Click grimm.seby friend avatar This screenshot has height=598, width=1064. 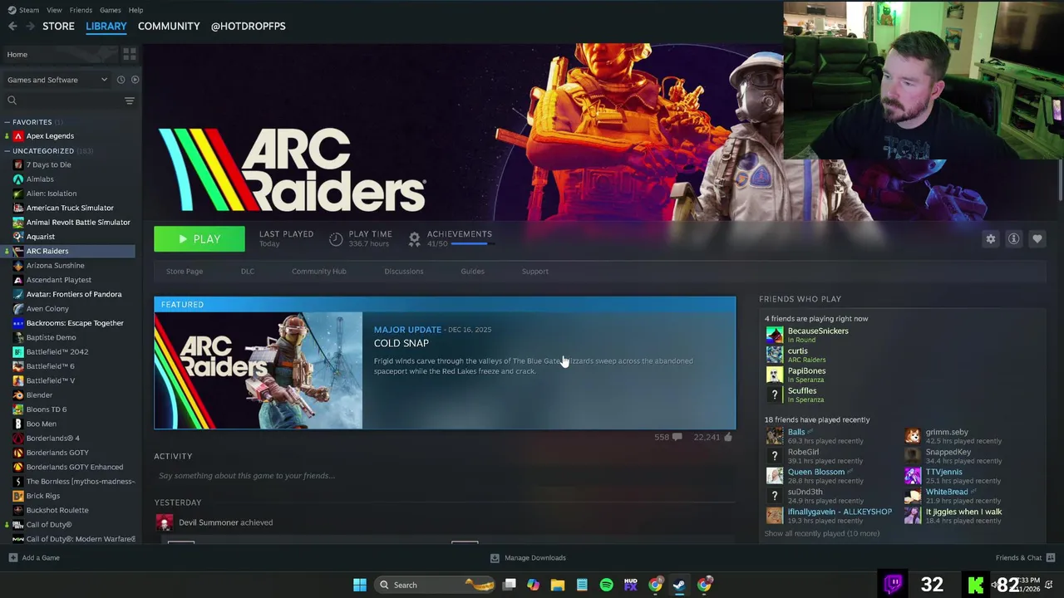pos(913,436)
